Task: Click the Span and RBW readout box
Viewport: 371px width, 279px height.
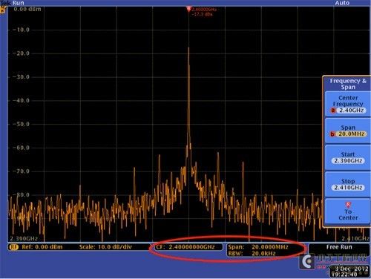Action: click(x=266, y=250)
